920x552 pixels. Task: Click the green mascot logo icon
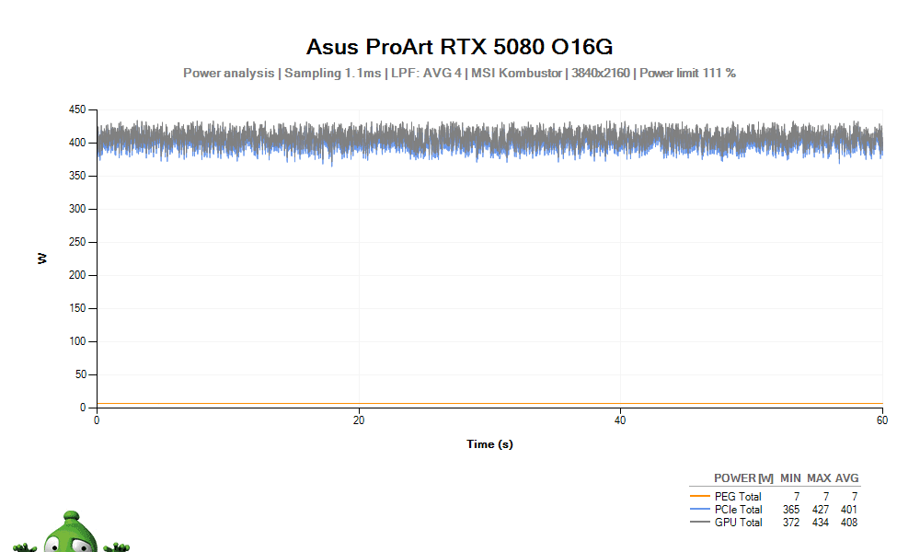(71, 533)
